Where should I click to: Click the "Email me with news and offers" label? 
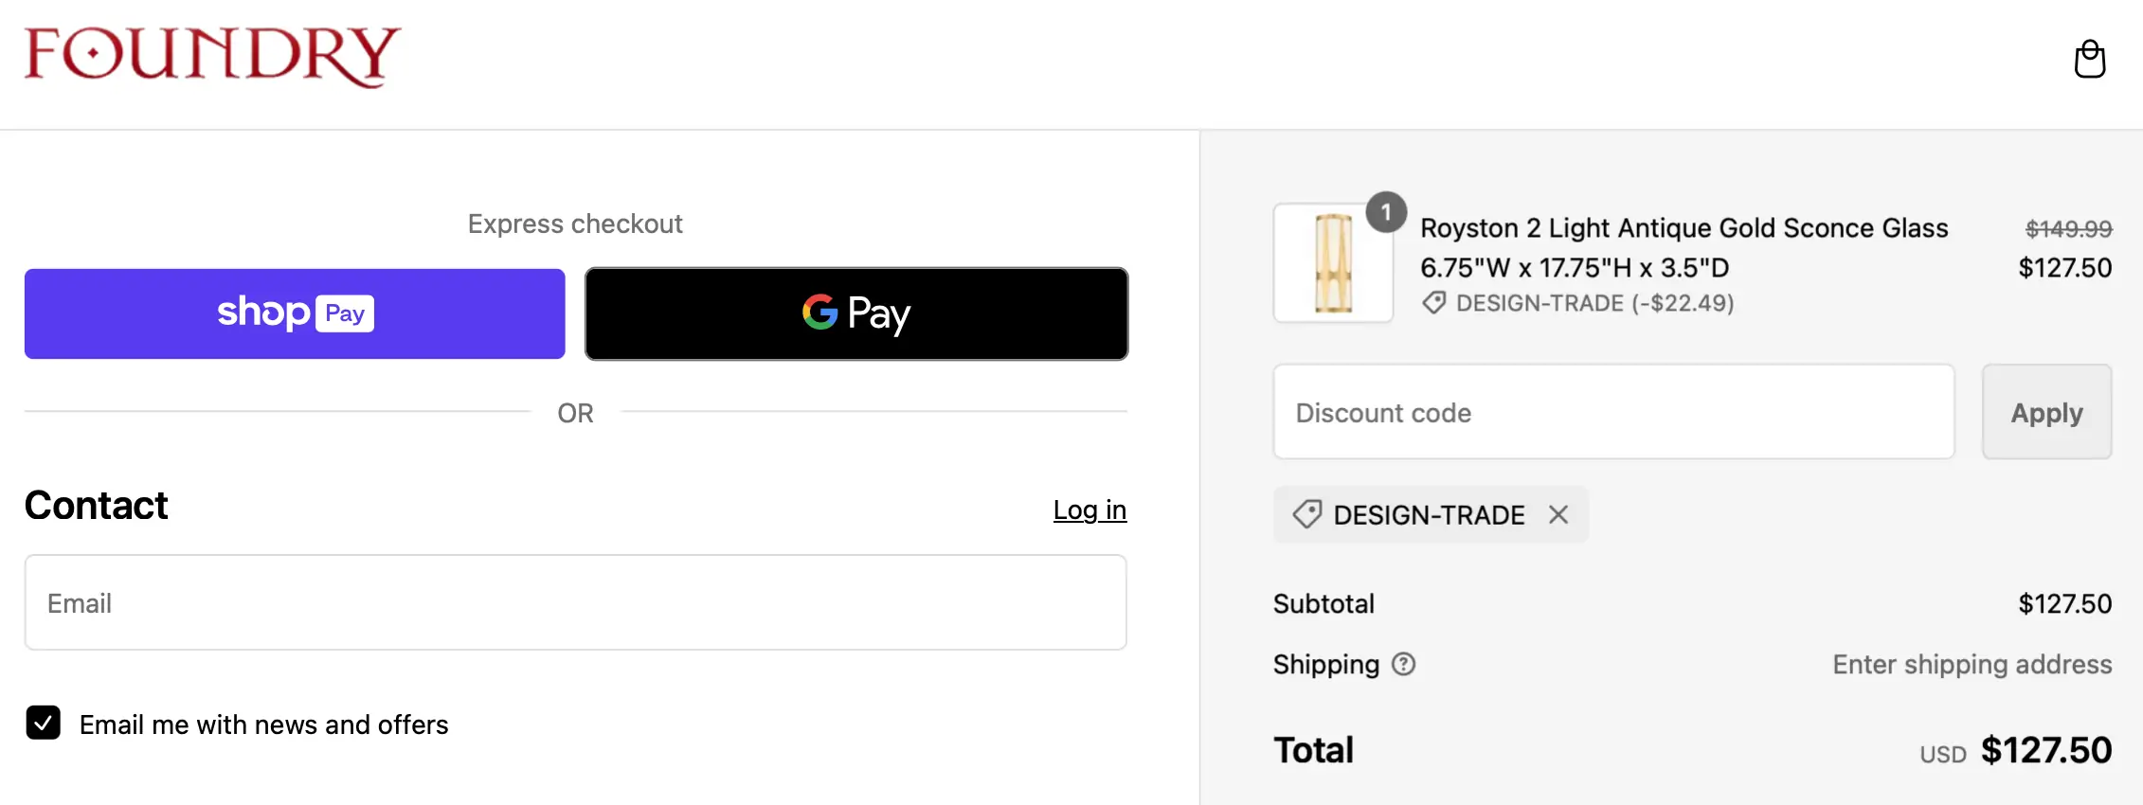coord(263,724)
